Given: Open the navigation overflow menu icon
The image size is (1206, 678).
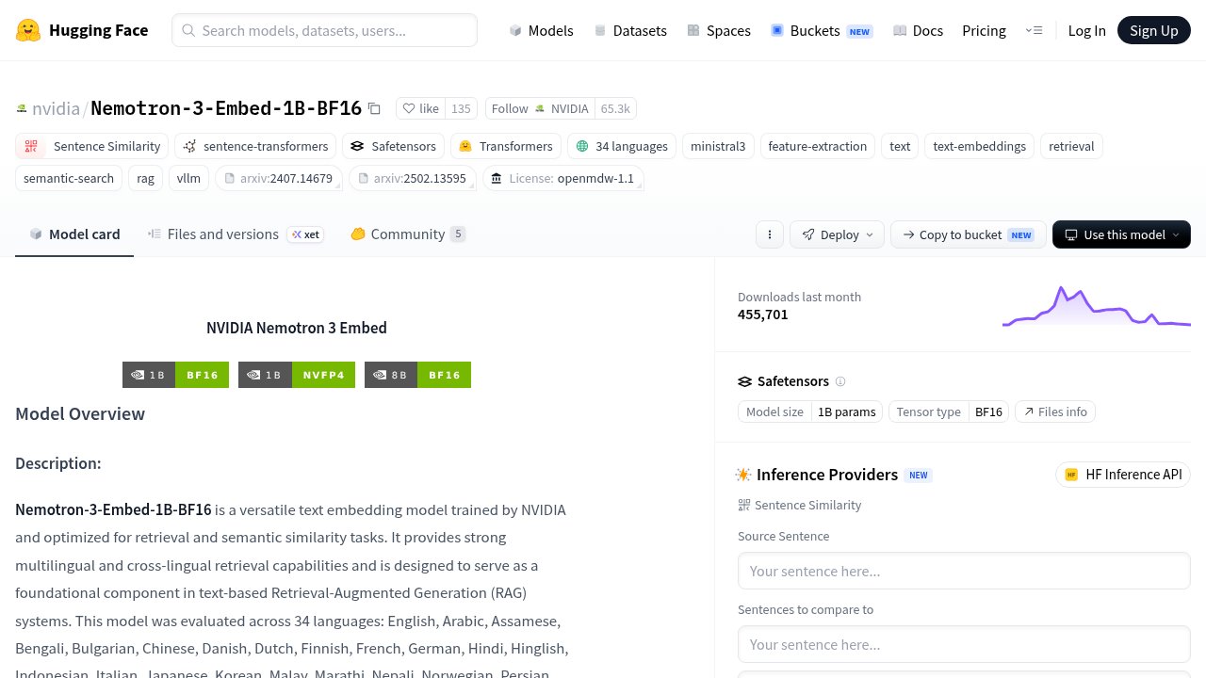Looking at the screenshot, I should click(x=1034, y=30).
